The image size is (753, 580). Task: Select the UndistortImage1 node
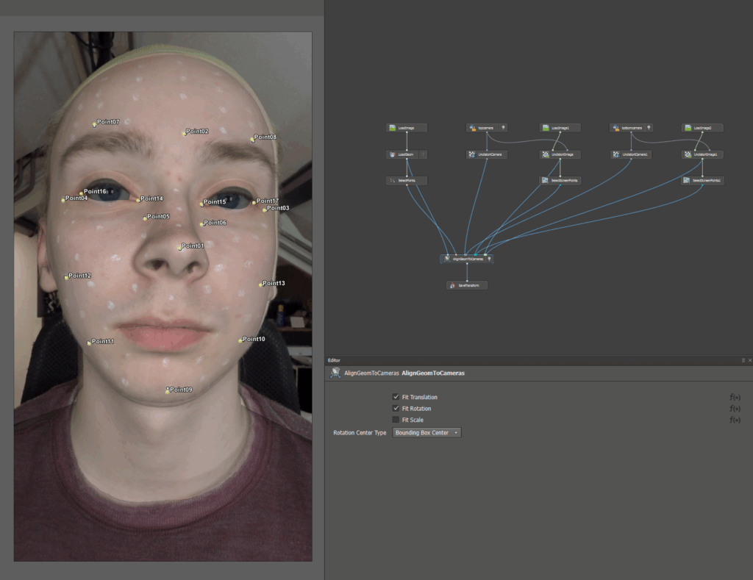(702, 155)
